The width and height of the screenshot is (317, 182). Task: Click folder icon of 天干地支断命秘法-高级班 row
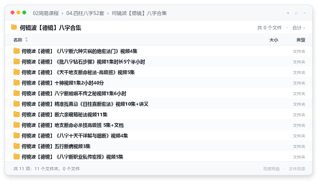(16, 72)
